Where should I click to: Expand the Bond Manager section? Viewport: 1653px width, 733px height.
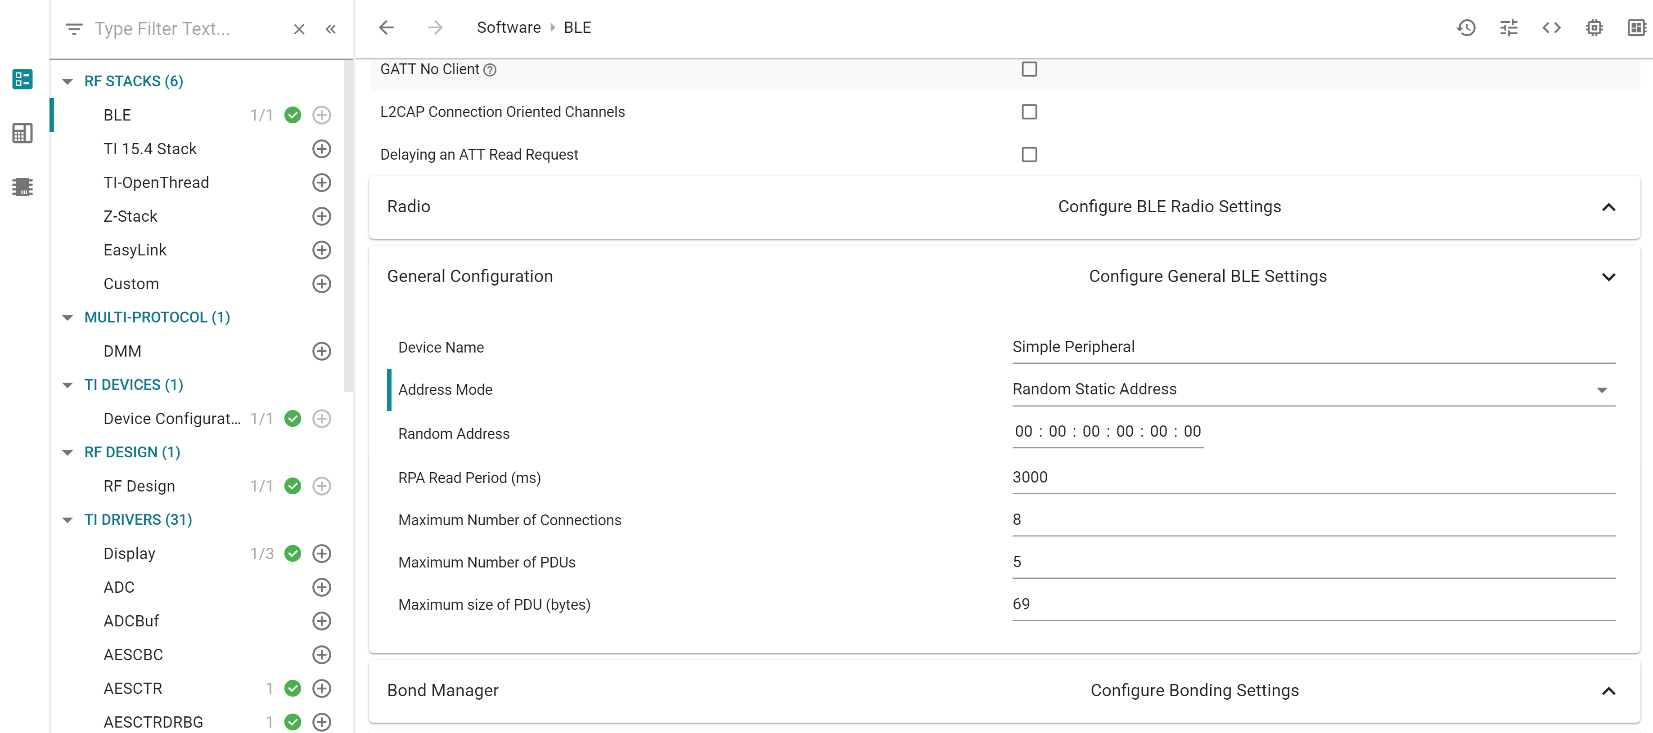pyautogui.click(x=1608, y=691)
